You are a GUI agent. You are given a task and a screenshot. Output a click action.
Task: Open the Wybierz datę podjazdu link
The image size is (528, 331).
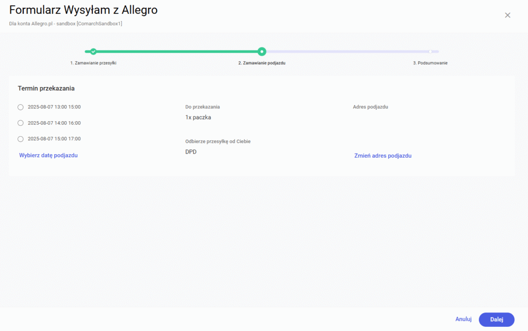48,155
